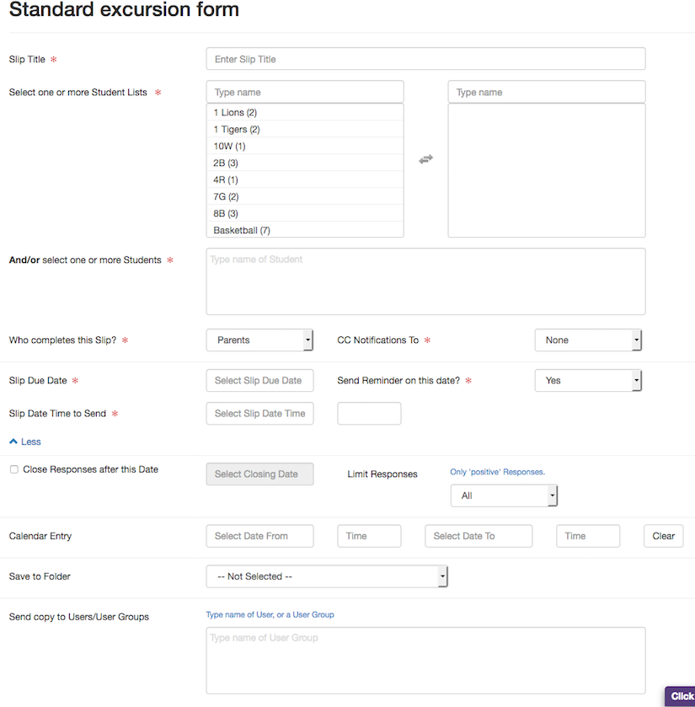Click the Time field after Select Date From

pyautogui.click(x=369, y=536)
